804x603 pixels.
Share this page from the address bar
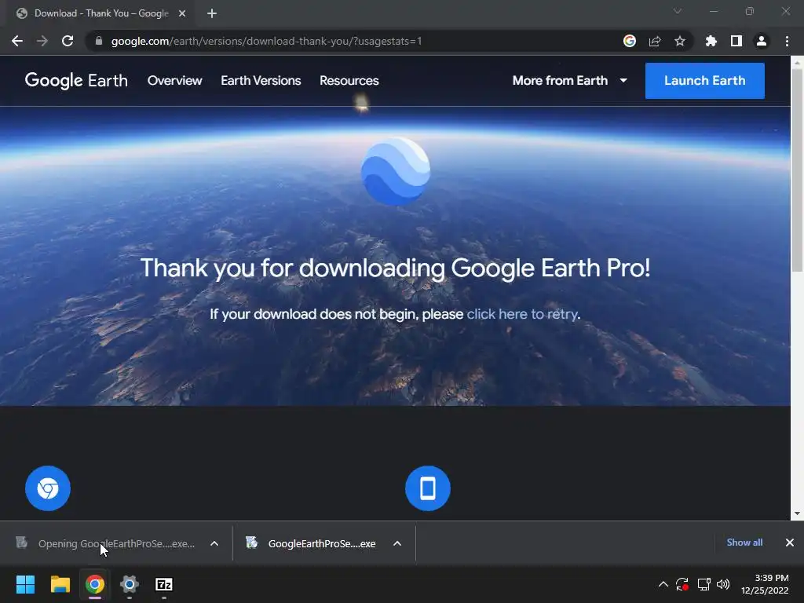tap(655, 41)
